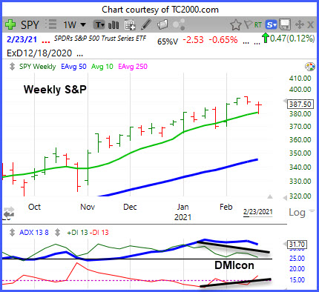Click the EAvg 250 legend label
The image size is (319, 292).
(x=133, y=67)
